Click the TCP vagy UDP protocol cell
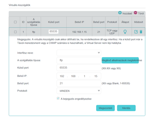The width and height of the screenshot is (146, 117). coord(112,32)
